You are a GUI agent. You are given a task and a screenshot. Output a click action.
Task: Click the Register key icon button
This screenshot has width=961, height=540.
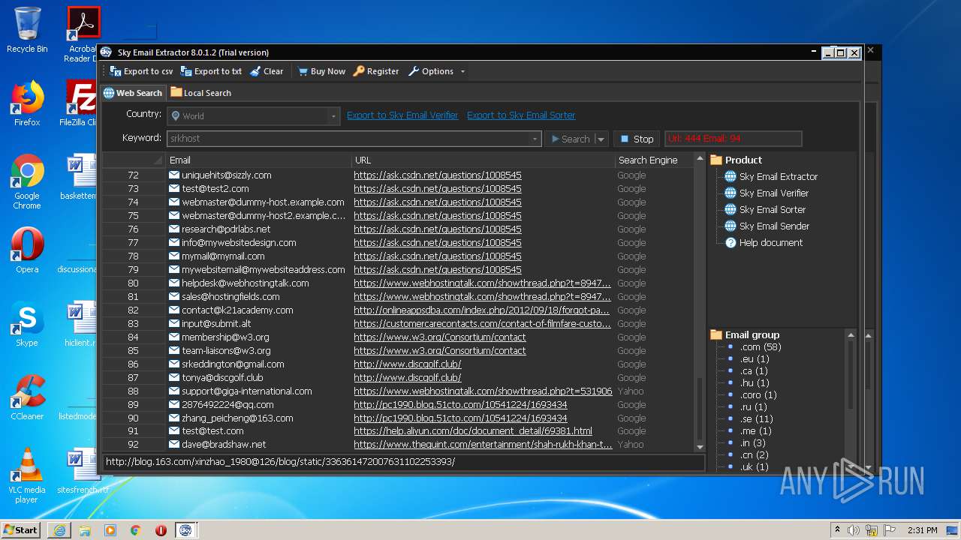(376, 71)
